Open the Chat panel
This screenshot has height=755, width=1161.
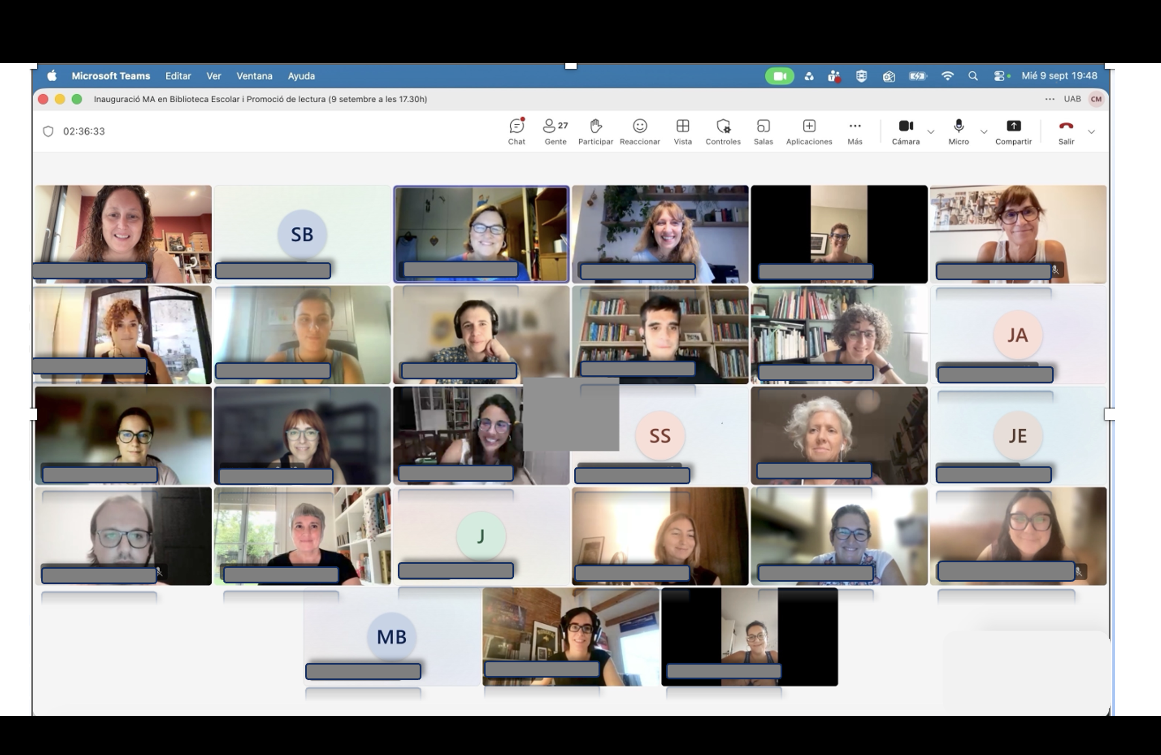coord(517,131)
